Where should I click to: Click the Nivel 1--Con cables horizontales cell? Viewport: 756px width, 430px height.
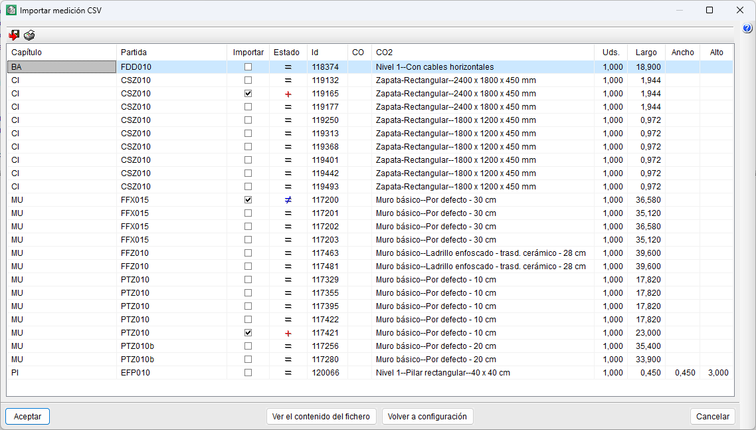(482, 67)
